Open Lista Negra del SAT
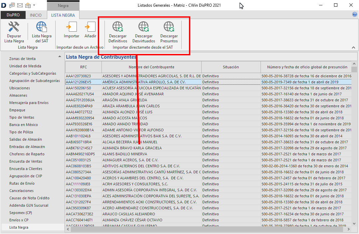The image size is (359, 234). pyautogui.click(x=42, y=27)
